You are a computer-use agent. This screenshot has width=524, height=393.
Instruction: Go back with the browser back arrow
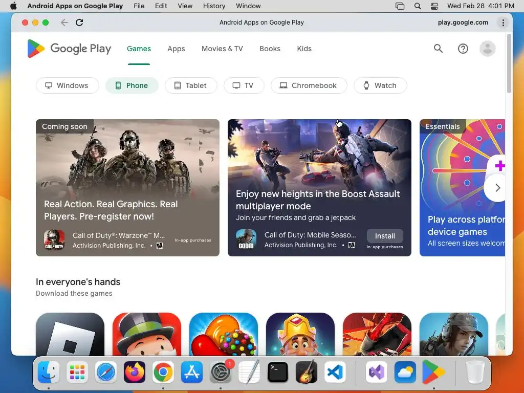click(64, 23)
